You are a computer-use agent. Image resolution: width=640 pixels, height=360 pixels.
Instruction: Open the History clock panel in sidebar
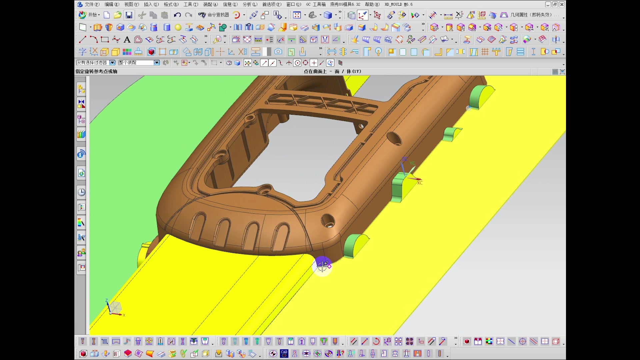click(81, 192)
